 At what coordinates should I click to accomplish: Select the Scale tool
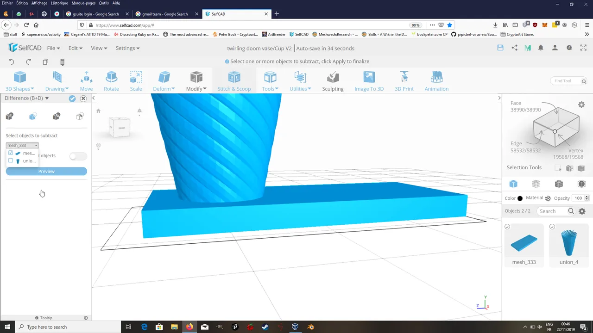click(x=136, y=81)
